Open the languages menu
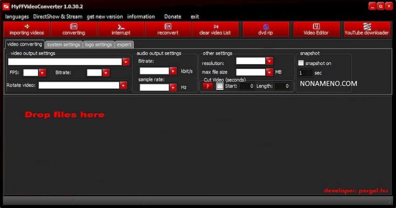The image size is (396, 208). pos(17,16)
